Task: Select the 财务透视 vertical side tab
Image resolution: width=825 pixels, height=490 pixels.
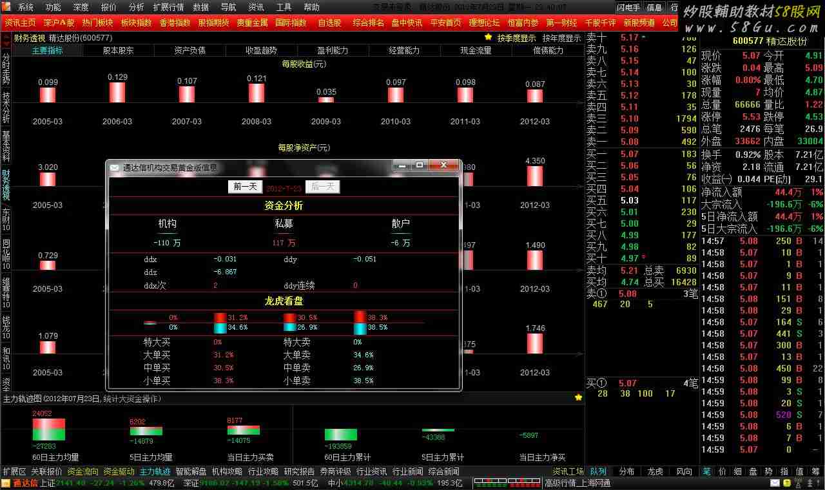Action: 6,185
